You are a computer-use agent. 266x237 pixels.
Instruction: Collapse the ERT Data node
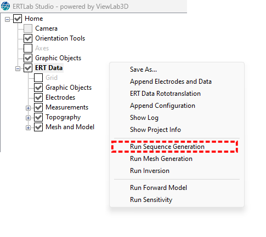[18, 68]
